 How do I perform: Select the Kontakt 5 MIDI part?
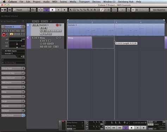116,30
